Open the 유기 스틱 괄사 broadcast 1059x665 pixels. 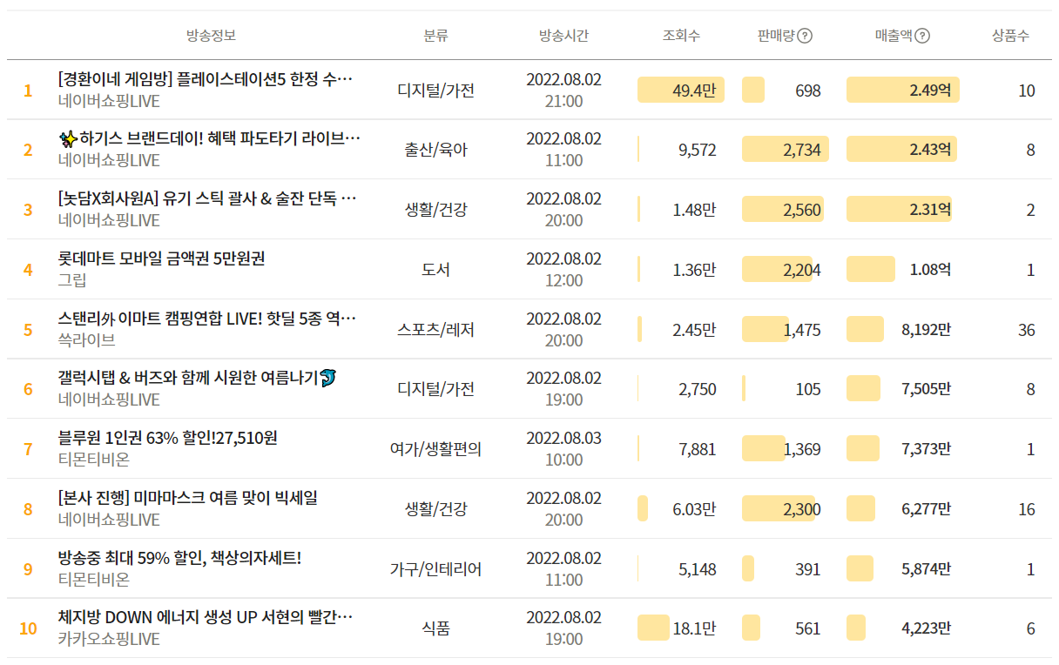coord(207,198)
